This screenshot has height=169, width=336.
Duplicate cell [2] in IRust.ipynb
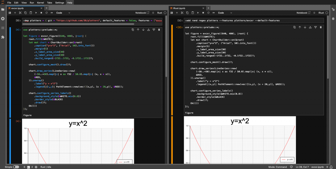click(x=295, y=27)
